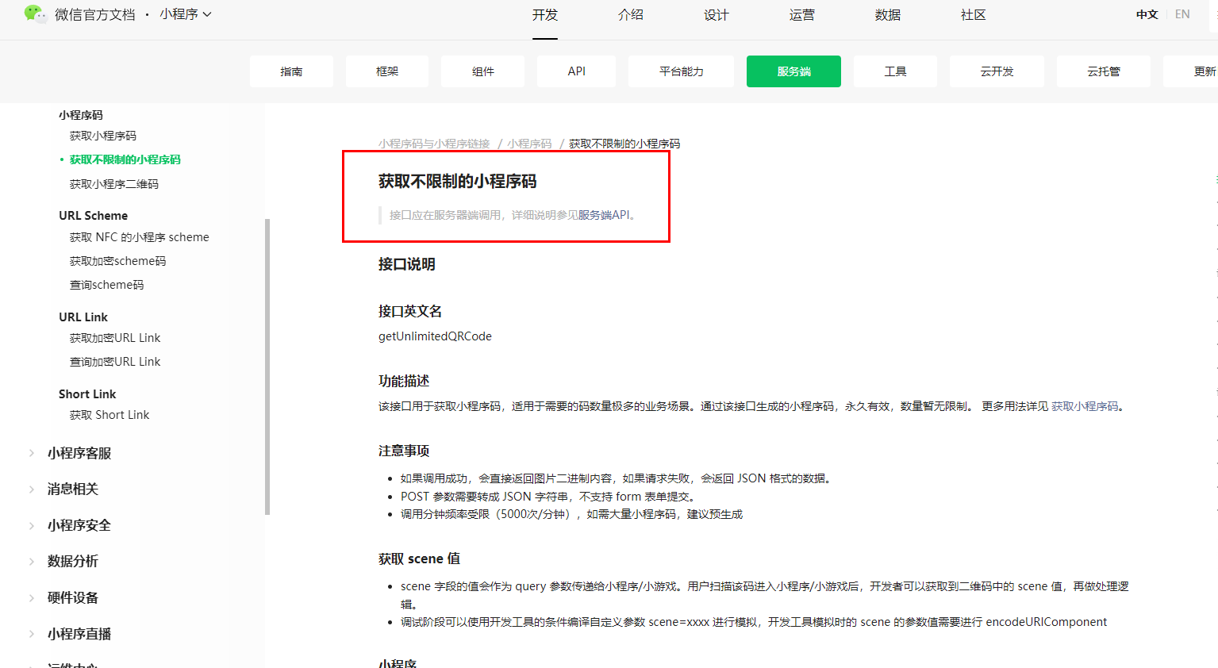Click the 注意事项 heading
1218x668 pixels.
click(404, 451)
